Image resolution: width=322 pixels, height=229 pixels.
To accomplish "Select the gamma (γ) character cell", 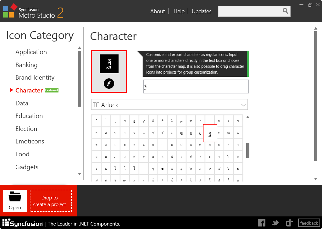I will 143,121.
